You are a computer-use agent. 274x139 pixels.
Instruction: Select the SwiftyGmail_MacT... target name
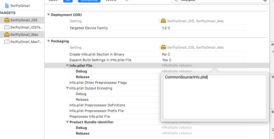[26, 42]
